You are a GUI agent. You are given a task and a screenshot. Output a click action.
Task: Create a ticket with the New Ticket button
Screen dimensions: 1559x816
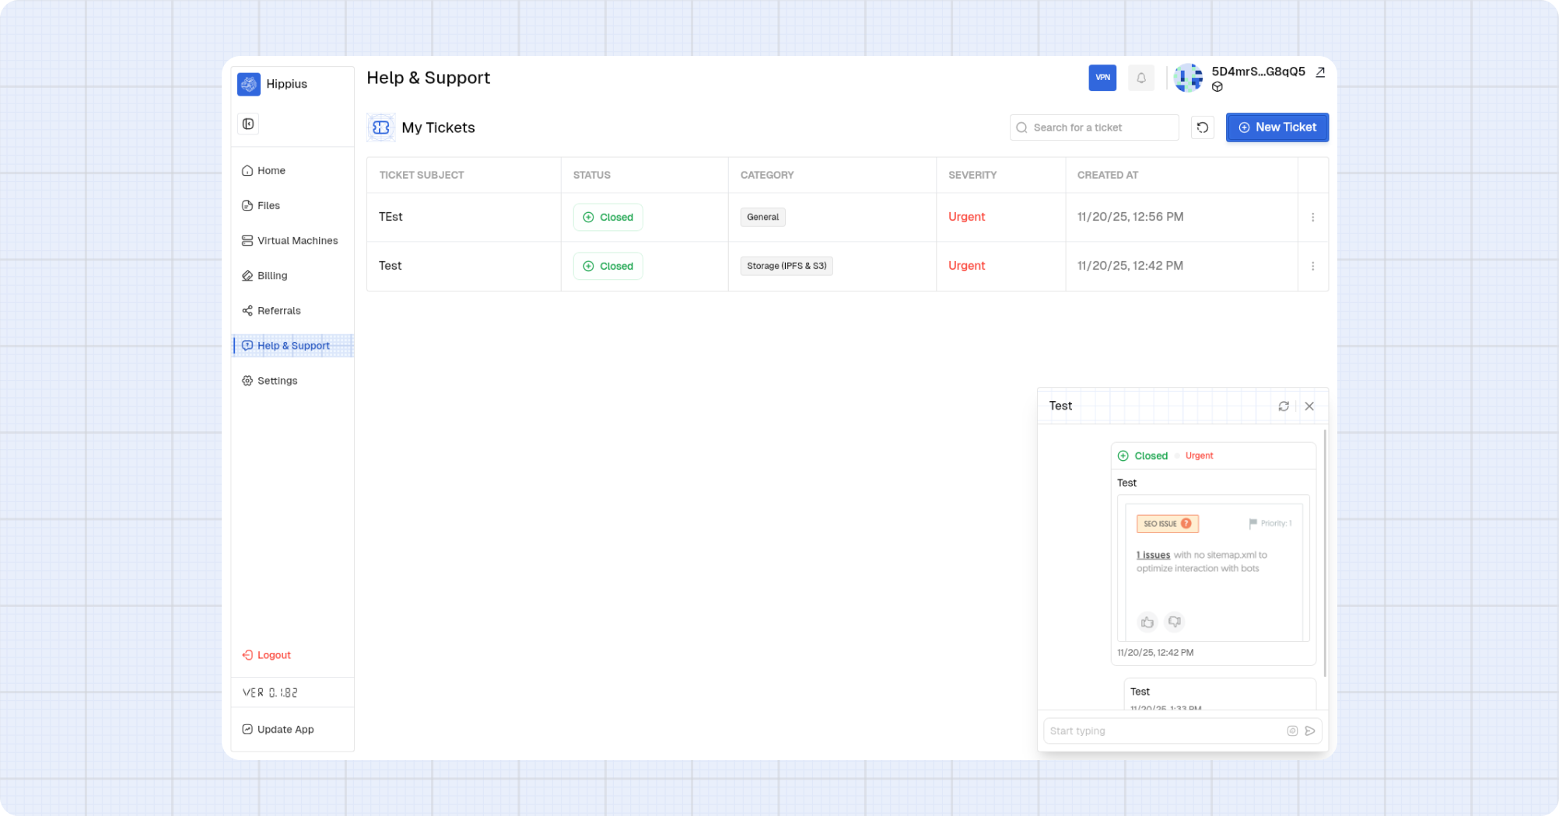click(1277, 127)
